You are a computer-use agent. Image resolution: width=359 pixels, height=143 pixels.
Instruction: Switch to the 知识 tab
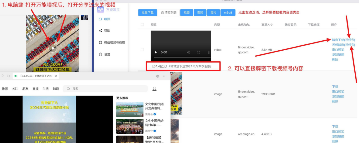point(56,89)
